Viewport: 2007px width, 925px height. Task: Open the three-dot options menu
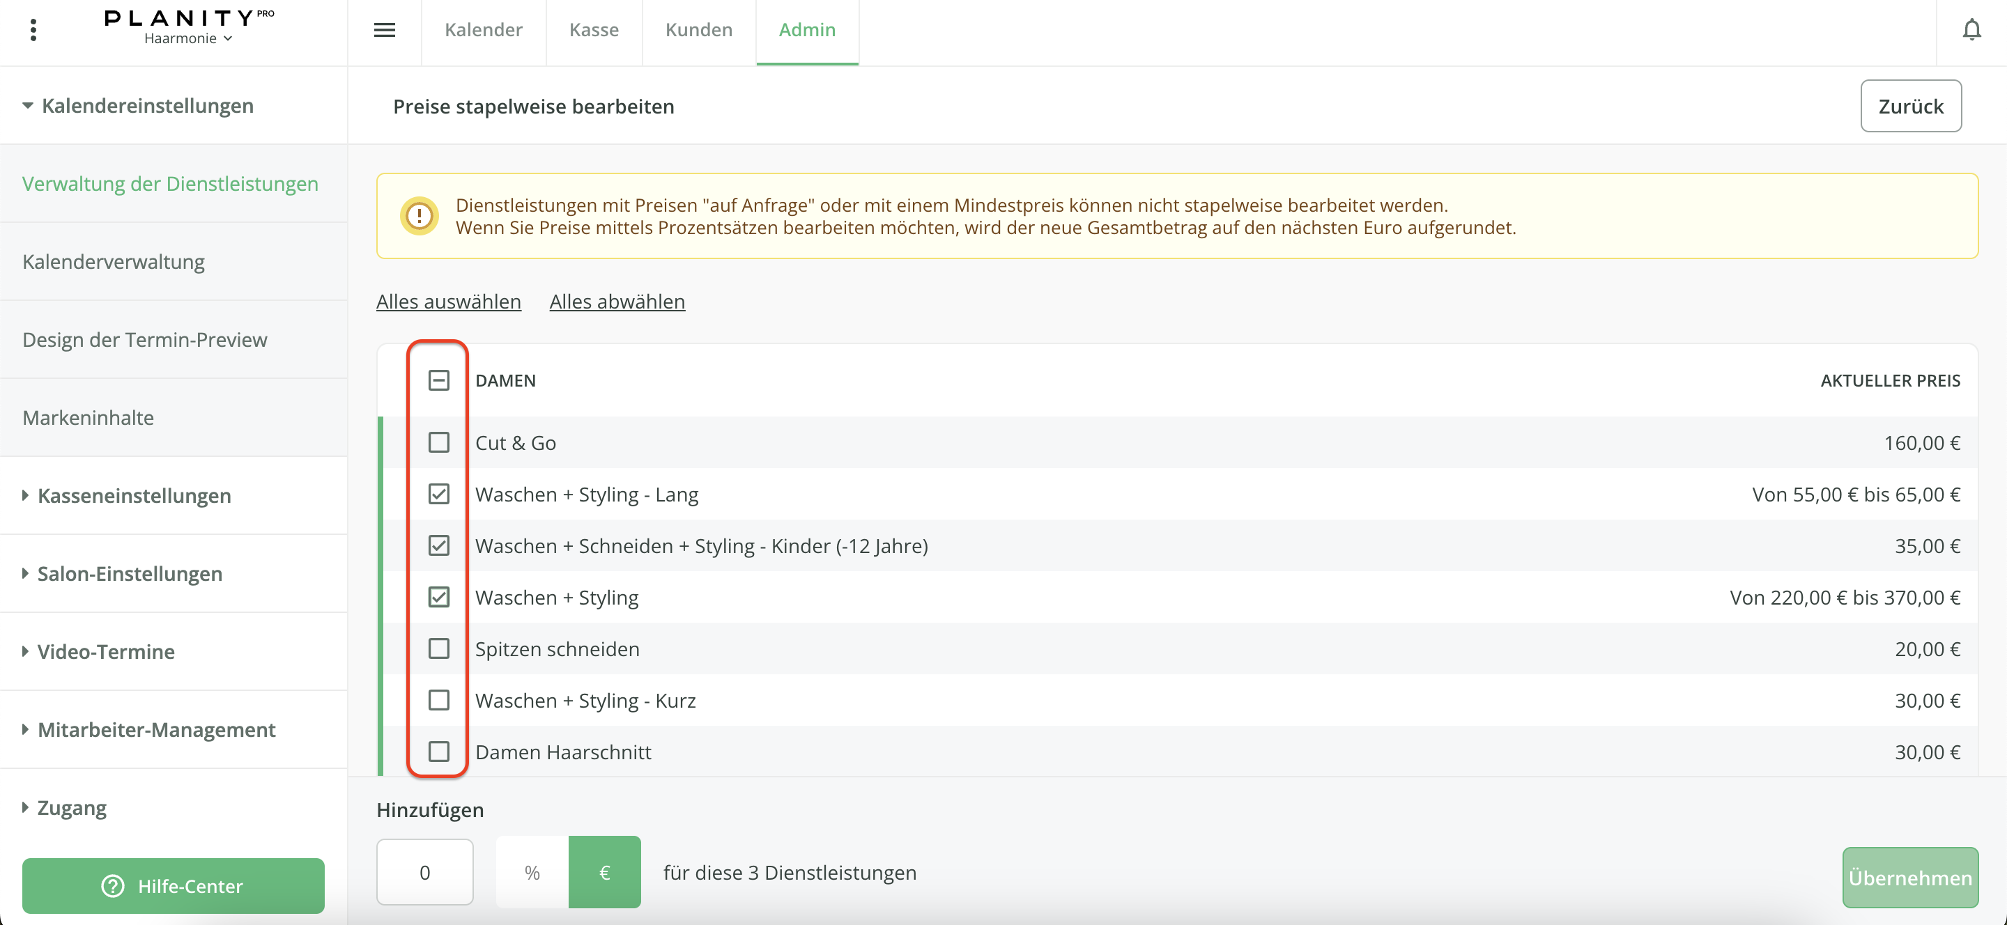(x=33, y=29)
